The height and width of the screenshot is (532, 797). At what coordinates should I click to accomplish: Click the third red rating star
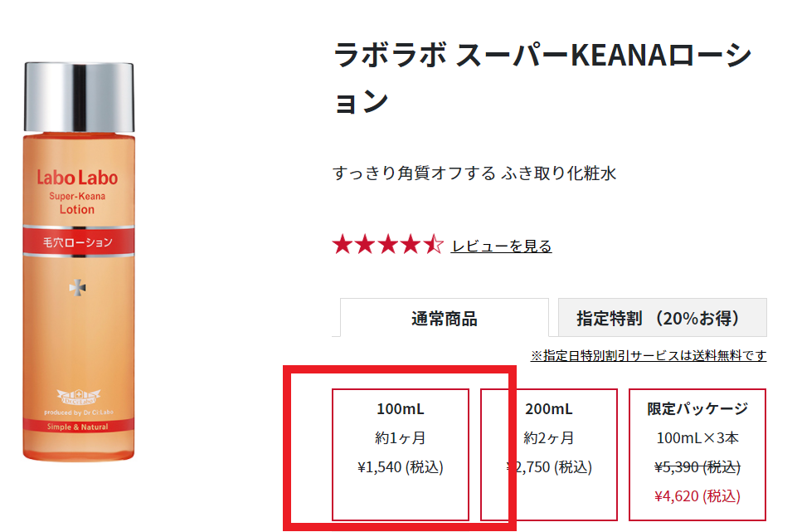[x=388, y=245]
